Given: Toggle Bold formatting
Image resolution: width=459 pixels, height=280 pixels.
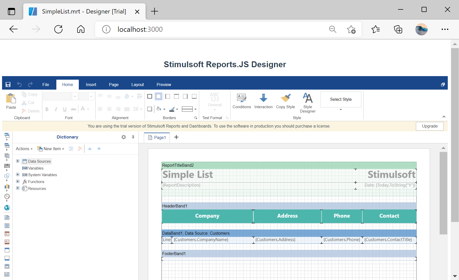Looking at the screenshot, I should [x=47, y=109].
